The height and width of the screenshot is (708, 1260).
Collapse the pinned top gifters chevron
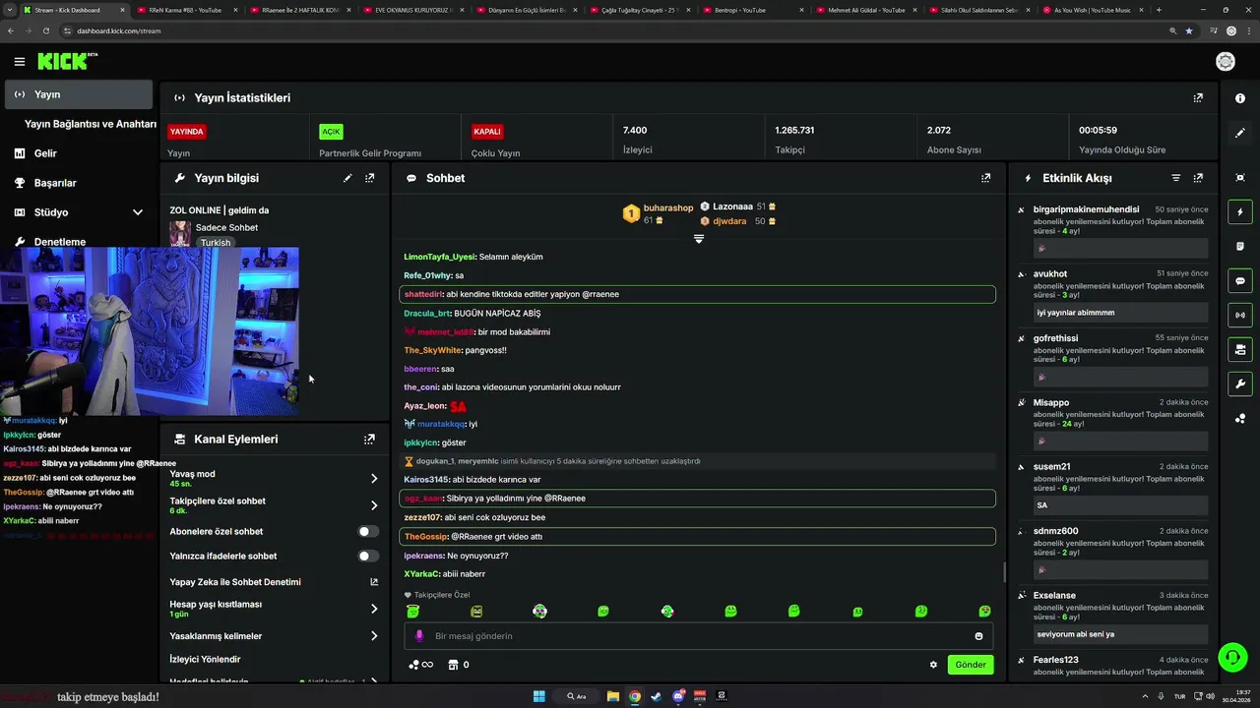699,239
